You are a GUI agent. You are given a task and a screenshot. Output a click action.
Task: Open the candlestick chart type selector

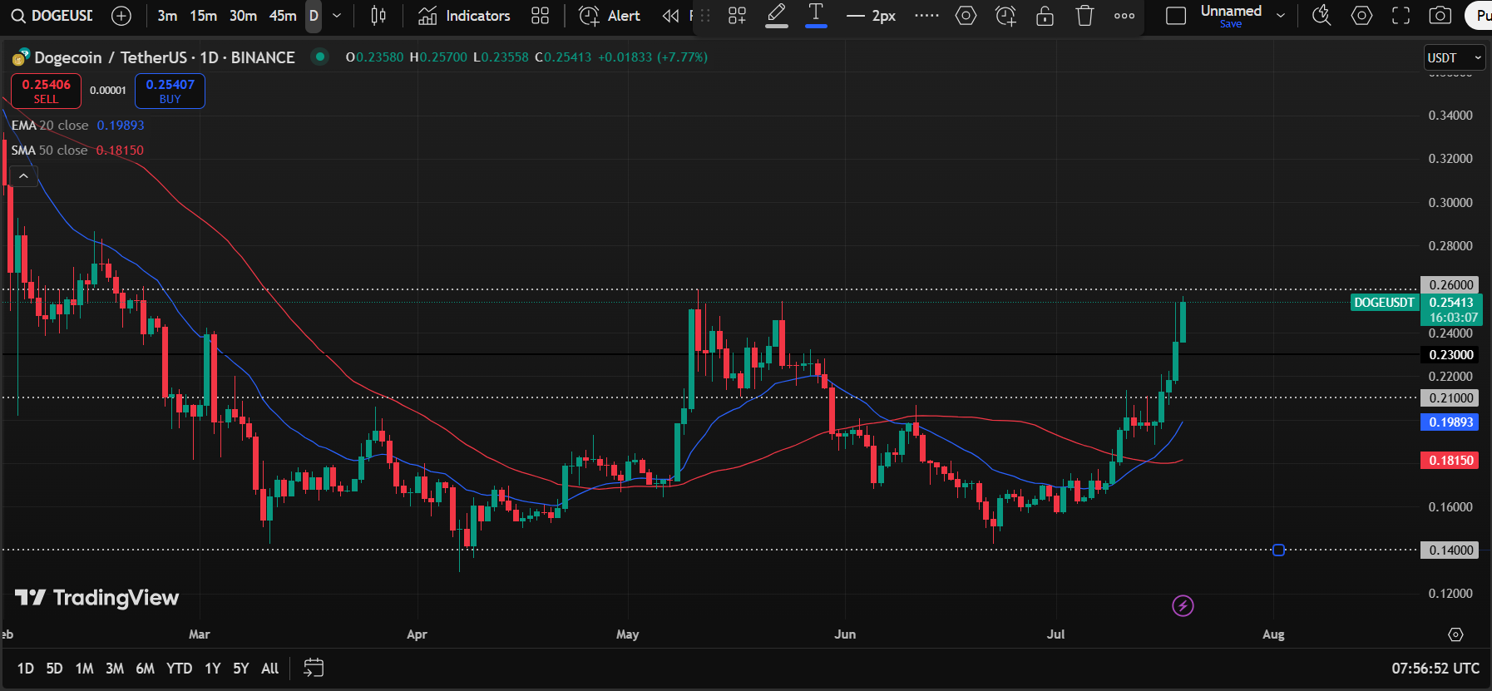tap(378, 16)
